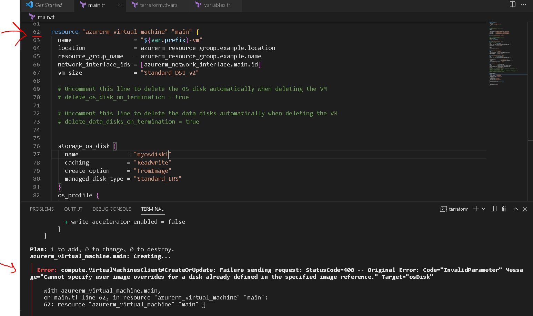Click the delete_data_disks_on_termination comment line

(x=129, y=122)
